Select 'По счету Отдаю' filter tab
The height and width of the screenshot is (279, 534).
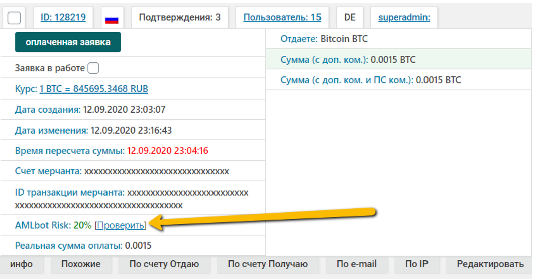coord(164,264)
